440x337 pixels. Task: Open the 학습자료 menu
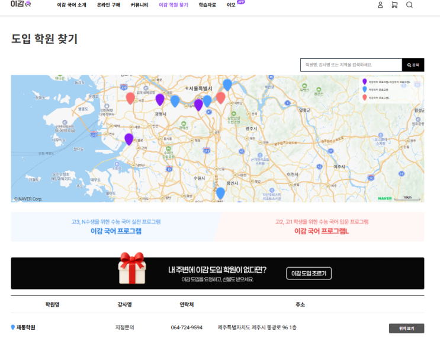[207, 5]
